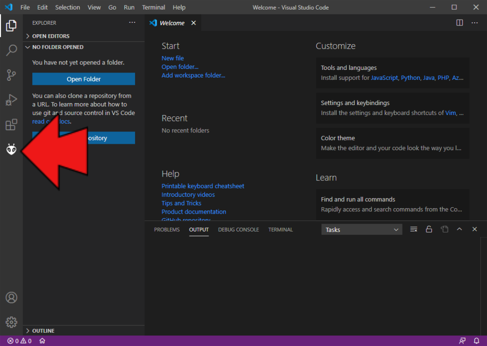The image size is (487, 346).
Task: Switch to the Problems tab
Action: point(167,230)
